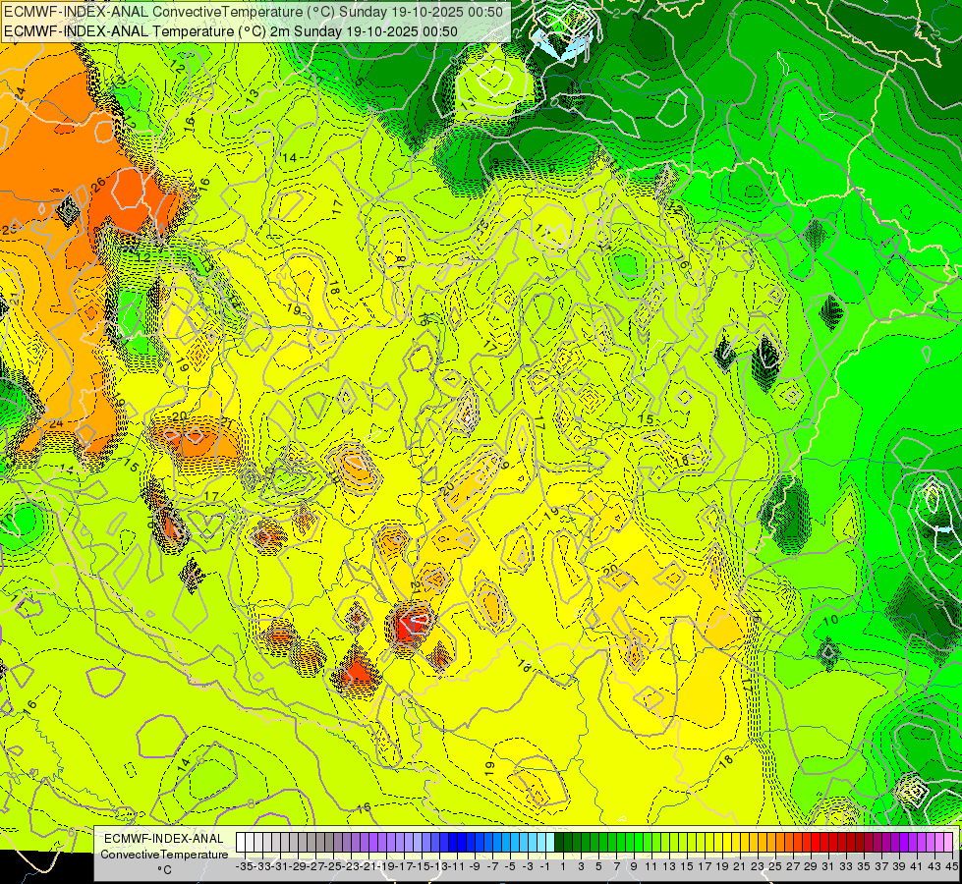Click the 26 contour label in the orange area
The image size is (962, 884).
pyautogui.click(x=98, y=184)
